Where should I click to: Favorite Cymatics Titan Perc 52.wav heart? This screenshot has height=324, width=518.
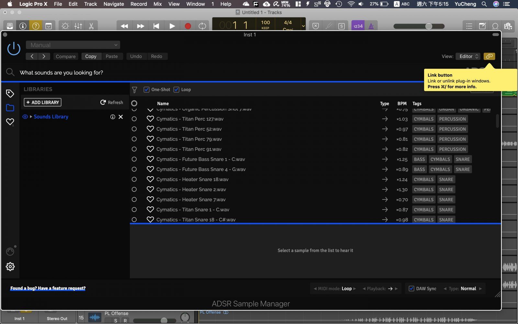(x=150, y=129)
